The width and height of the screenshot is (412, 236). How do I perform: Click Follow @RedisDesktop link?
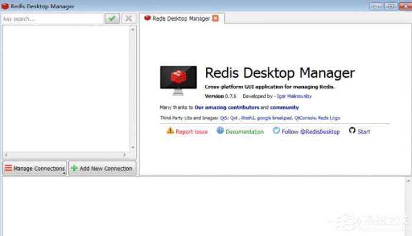coord(311,132)
